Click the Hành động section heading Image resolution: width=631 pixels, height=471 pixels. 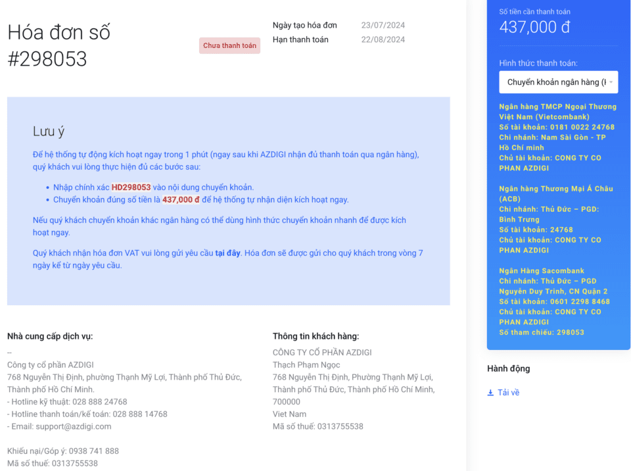click(508, 368)
